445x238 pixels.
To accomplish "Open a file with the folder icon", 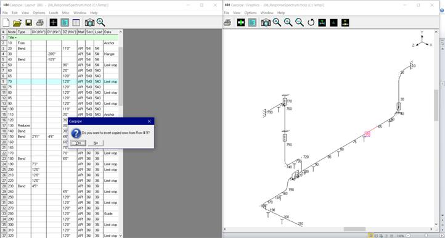I will point(17,22).
